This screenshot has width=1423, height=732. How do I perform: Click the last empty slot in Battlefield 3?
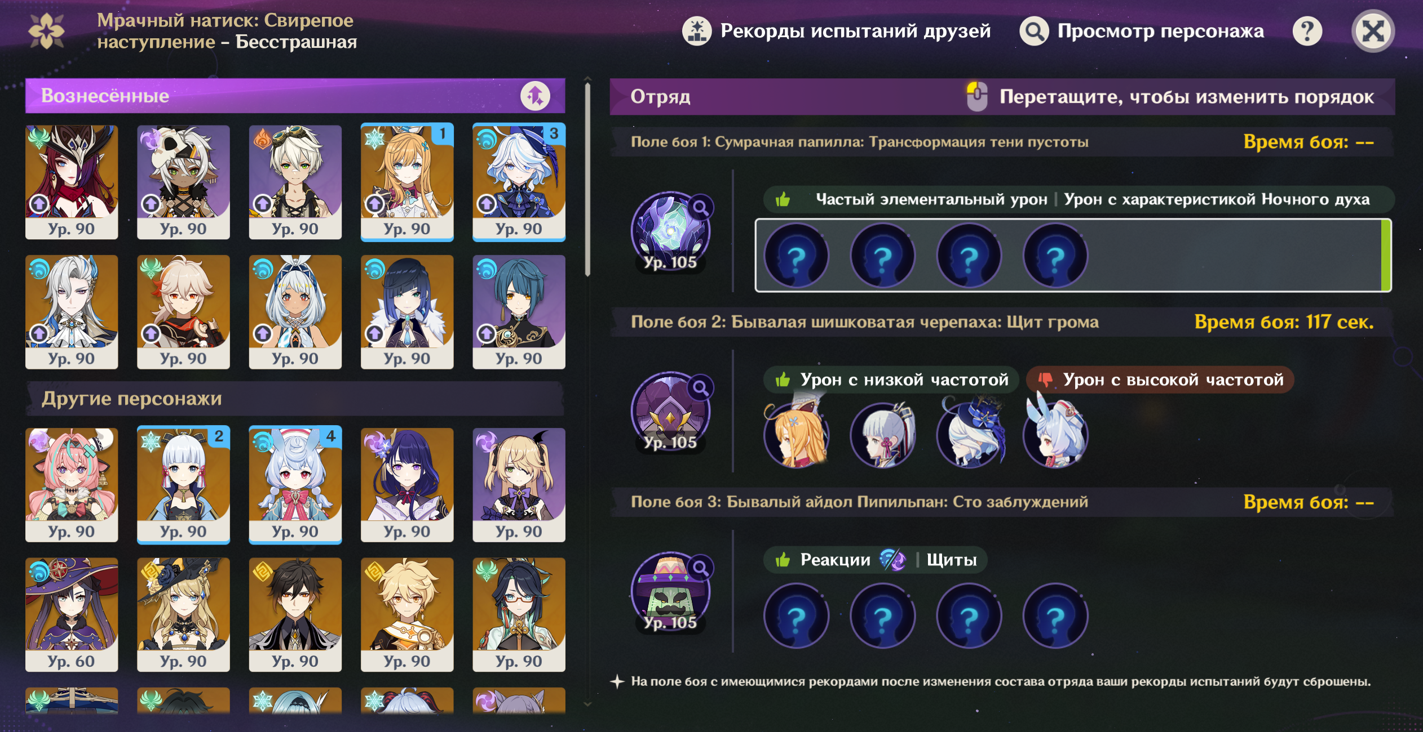tap(1055, 616)
